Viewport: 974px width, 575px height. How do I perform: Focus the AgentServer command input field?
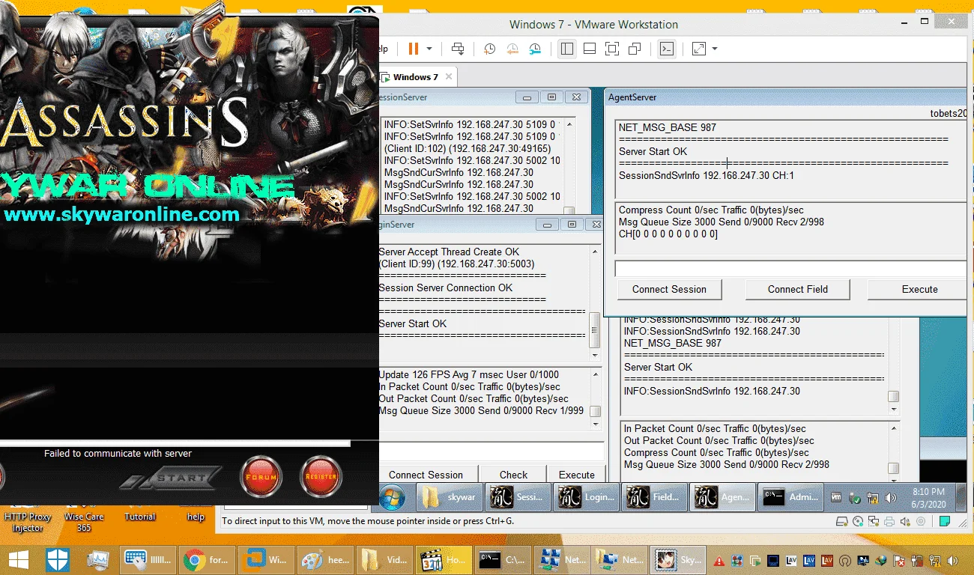[790, 268]
